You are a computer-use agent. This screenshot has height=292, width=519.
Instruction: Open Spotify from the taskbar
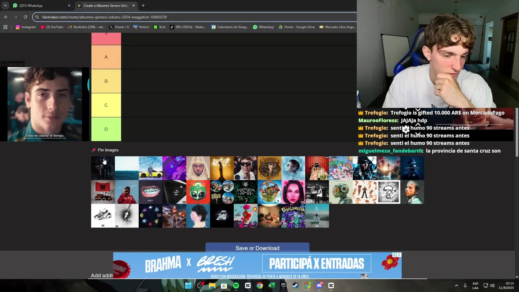point(236,286)
